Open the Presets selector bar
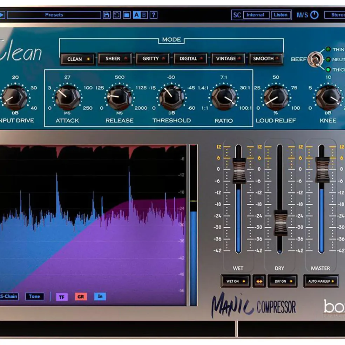 (54, 15)
